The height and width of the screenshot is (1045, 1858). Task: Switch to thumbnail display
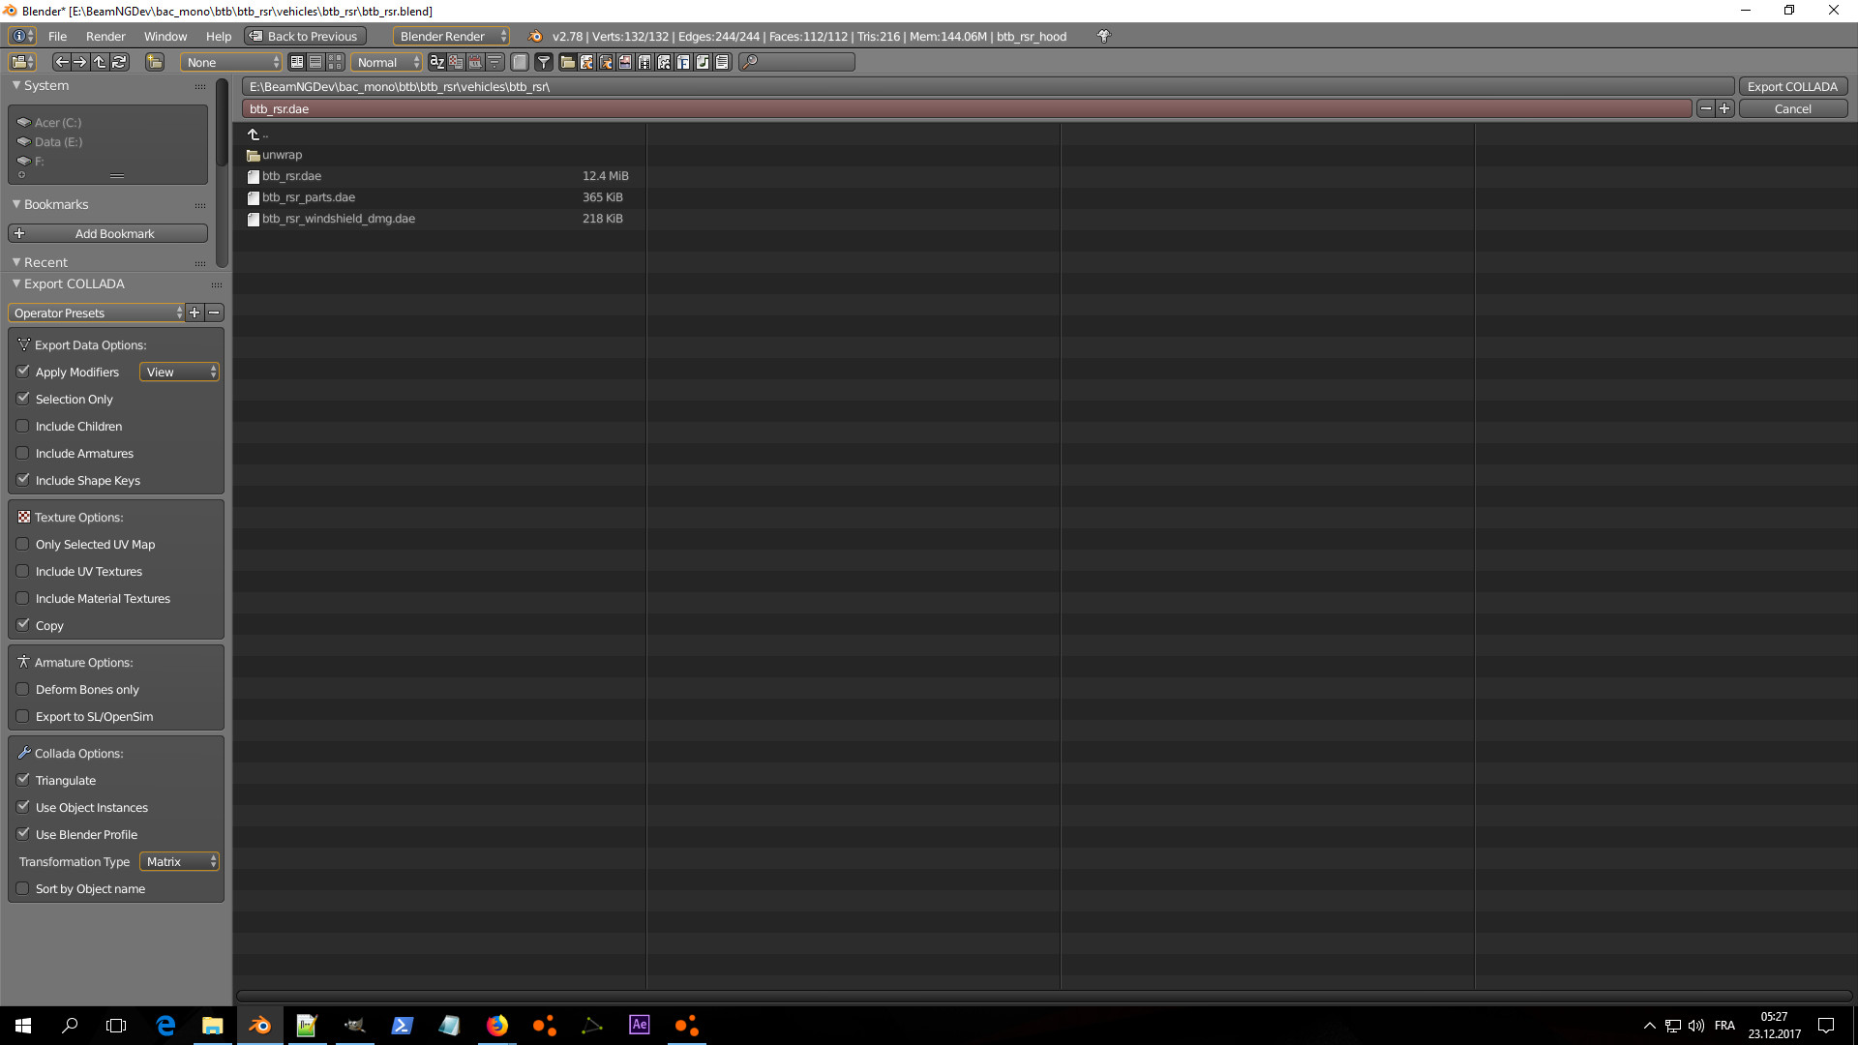pos(335,62)
